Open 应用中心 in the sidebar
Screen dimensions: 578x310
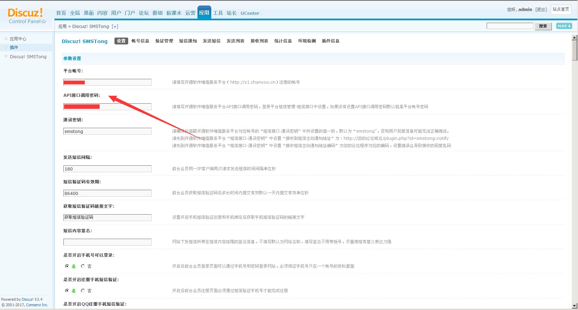pyautogui.click(x=18, y=39)
